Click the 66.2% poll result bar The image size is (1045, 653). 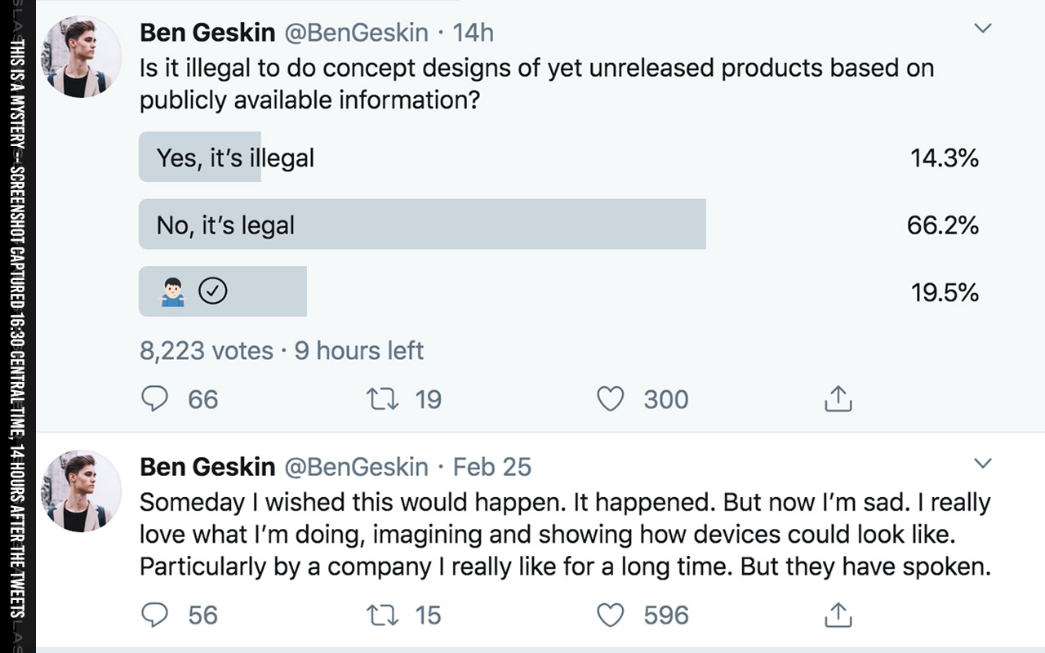tap(422, 224)
